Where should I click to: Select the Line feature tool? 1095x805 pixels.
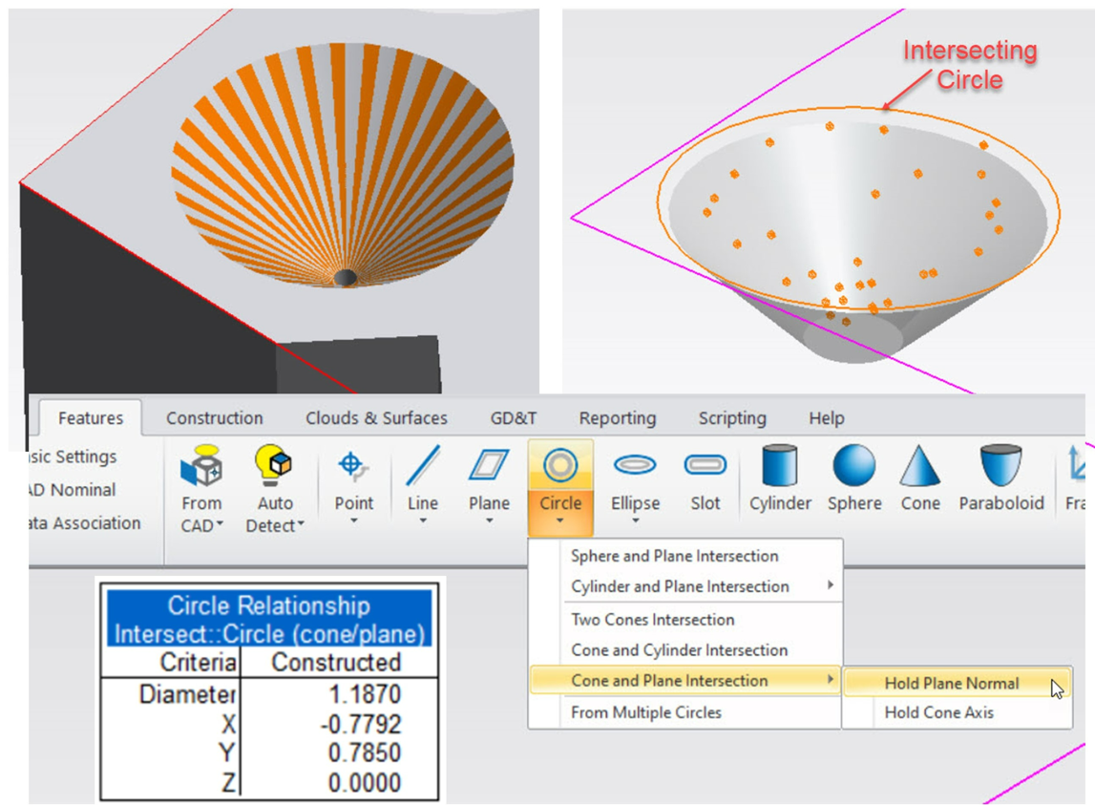(x=422, y=468)
